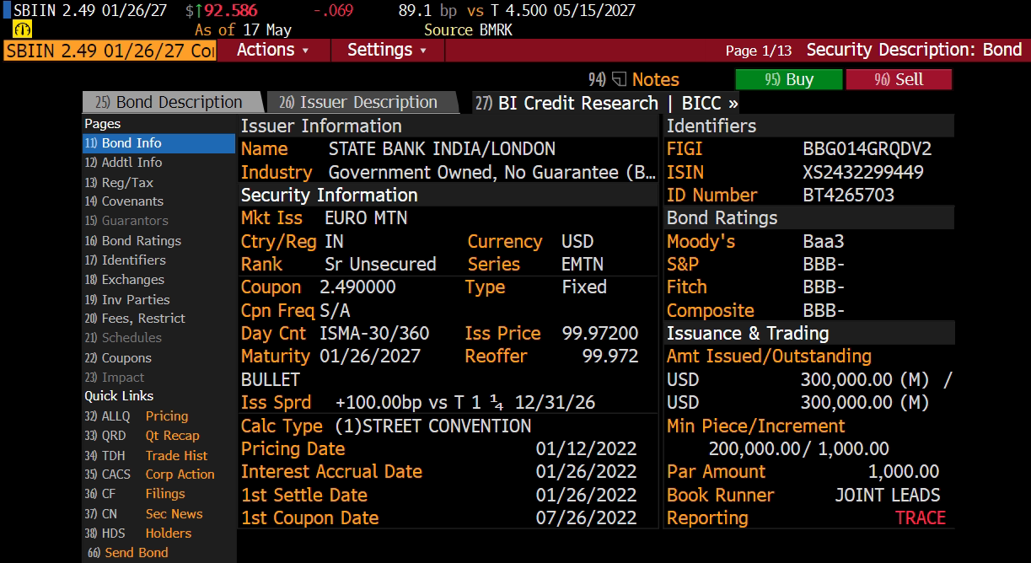
Task: Select Bond Info in the Pages list
Action: (158, 143)
